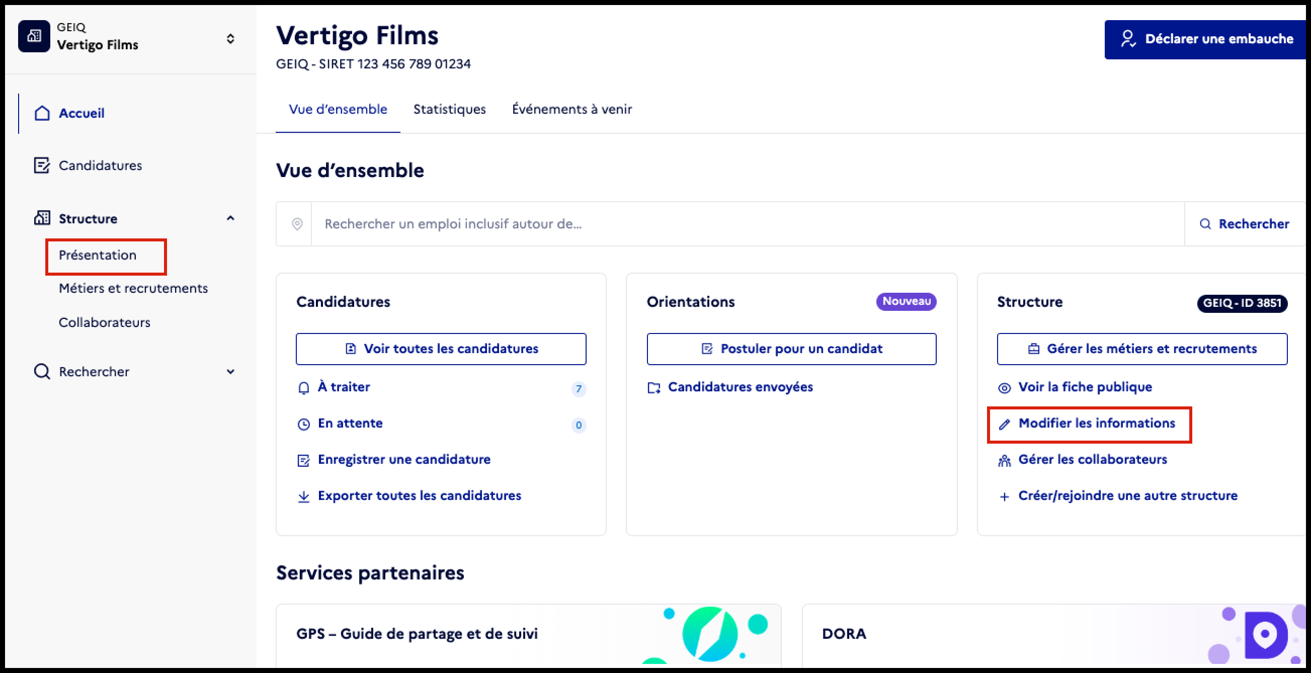Click the Structure building icon in sidebar

click(x=42, y=218)
